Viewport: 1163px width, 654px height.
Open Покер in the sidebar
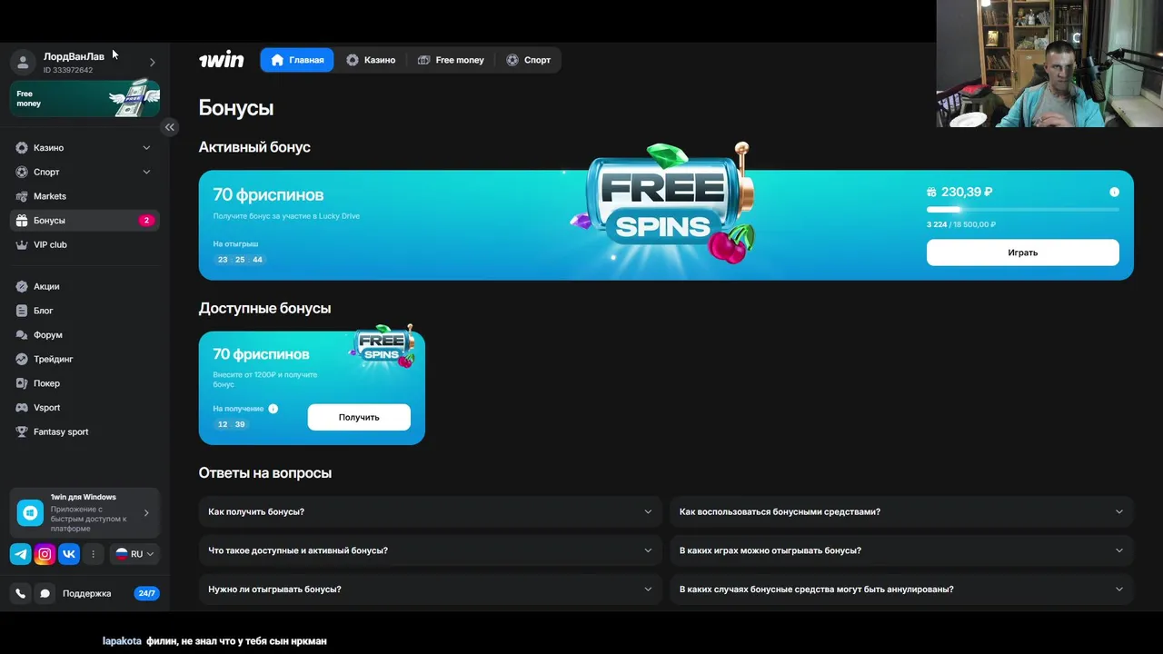(46, 383)
